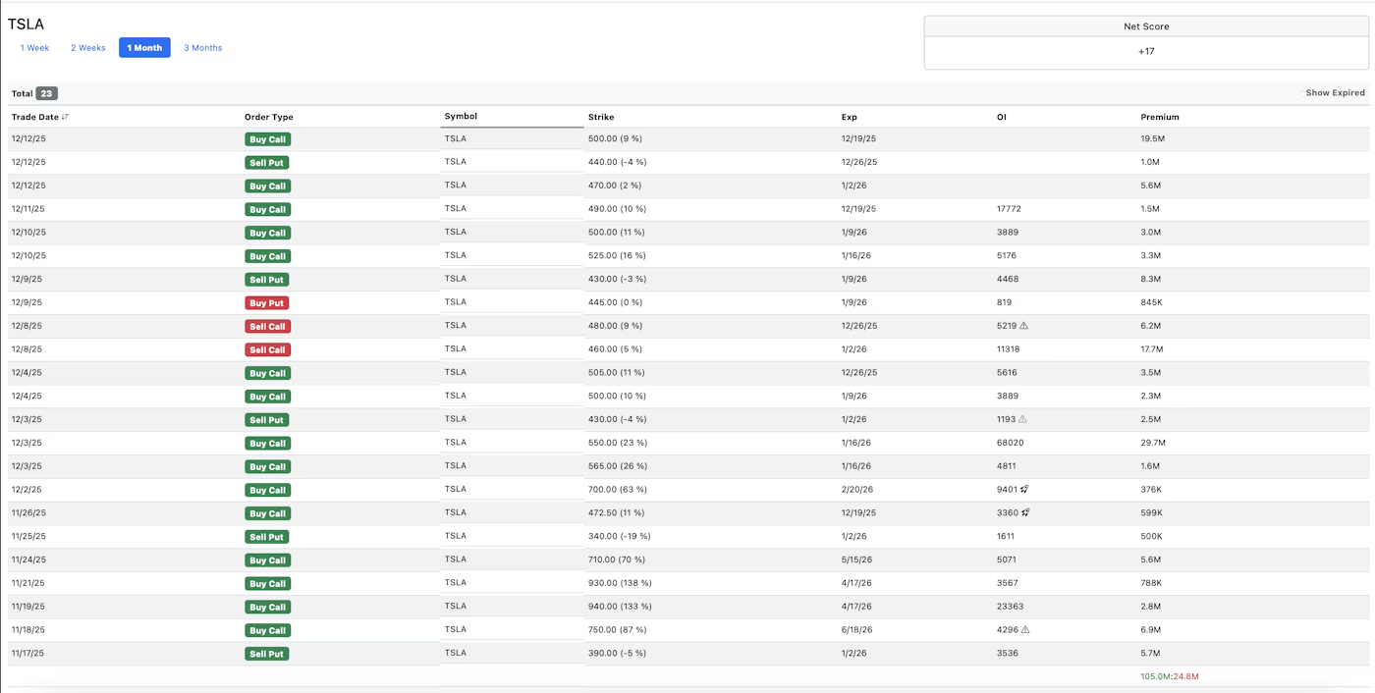The image size is (1375, 693).
Task: Click the 19.5M premium value
Action: (x=1153, y=138)
